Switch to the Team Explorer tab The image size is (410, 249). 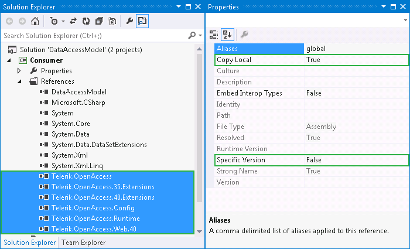(83, 242)
